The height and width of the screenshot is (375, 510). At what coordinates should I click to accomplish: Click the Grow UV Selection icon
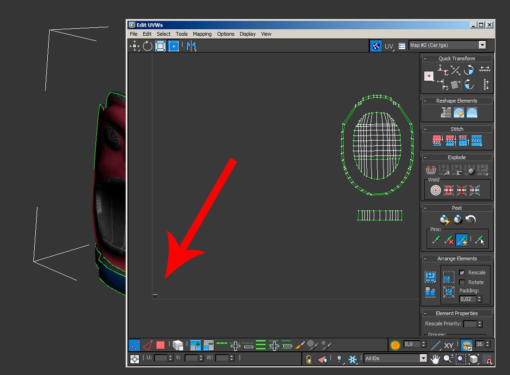click(x=196, y=345)
